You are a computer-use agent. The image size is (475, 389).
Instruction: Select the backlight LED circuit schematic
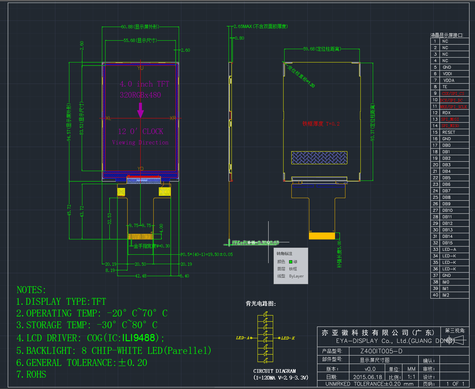click(x=265, y=337)
